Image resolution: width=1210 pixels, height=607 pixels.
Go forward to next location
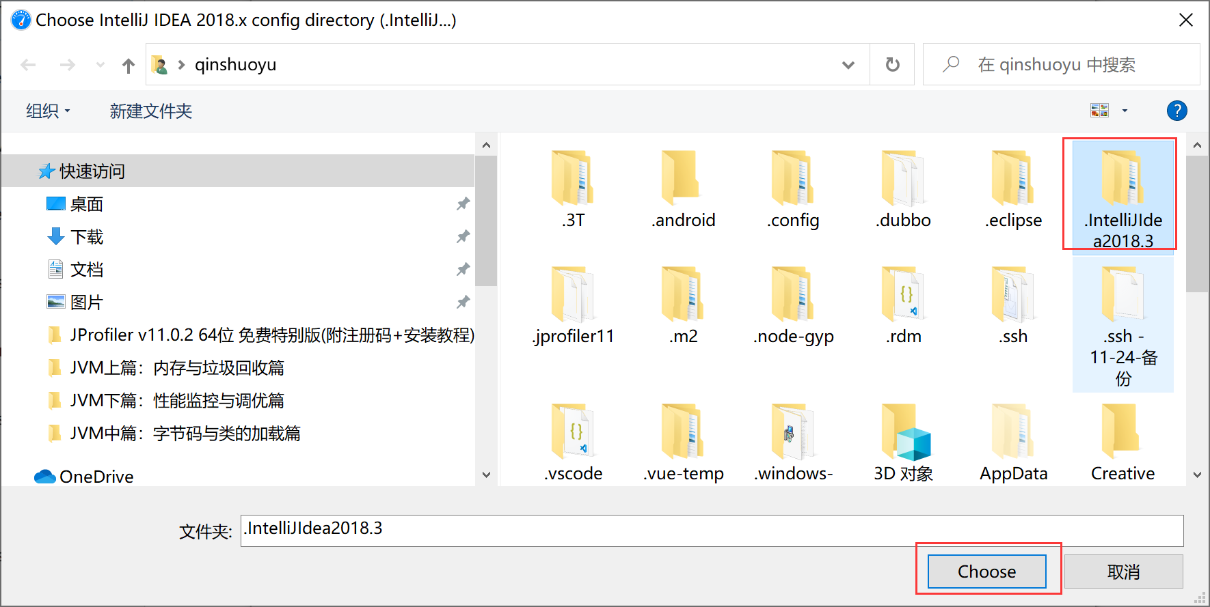(x=67, y=65)
